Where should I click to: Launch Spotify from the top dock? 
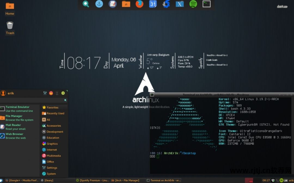click(x=193, y=4)
